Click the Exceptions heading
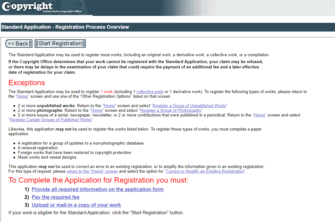 [x=27, y=83]
